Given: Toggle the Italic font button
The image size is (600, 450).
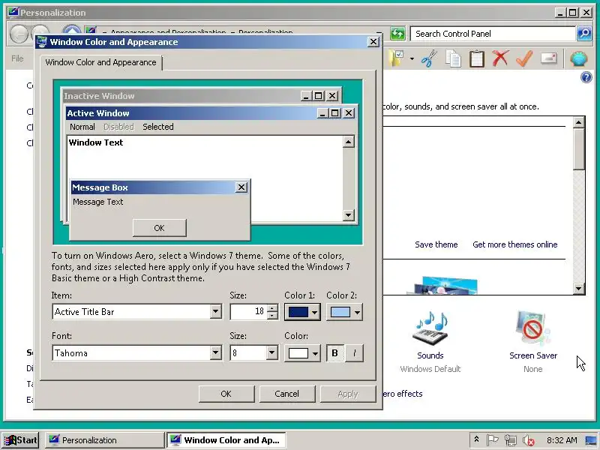Looking at the screenshot, I should pos(354,352).
